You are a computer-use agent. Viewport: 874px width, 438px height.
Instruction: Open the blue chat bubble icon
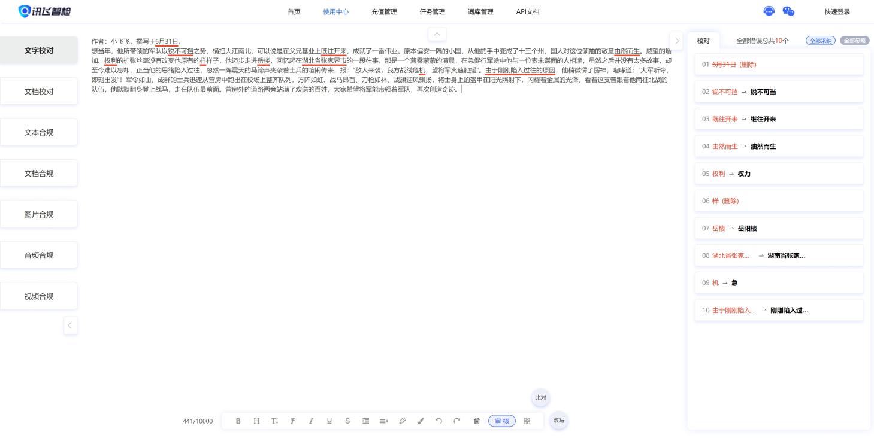coord(769,11)
